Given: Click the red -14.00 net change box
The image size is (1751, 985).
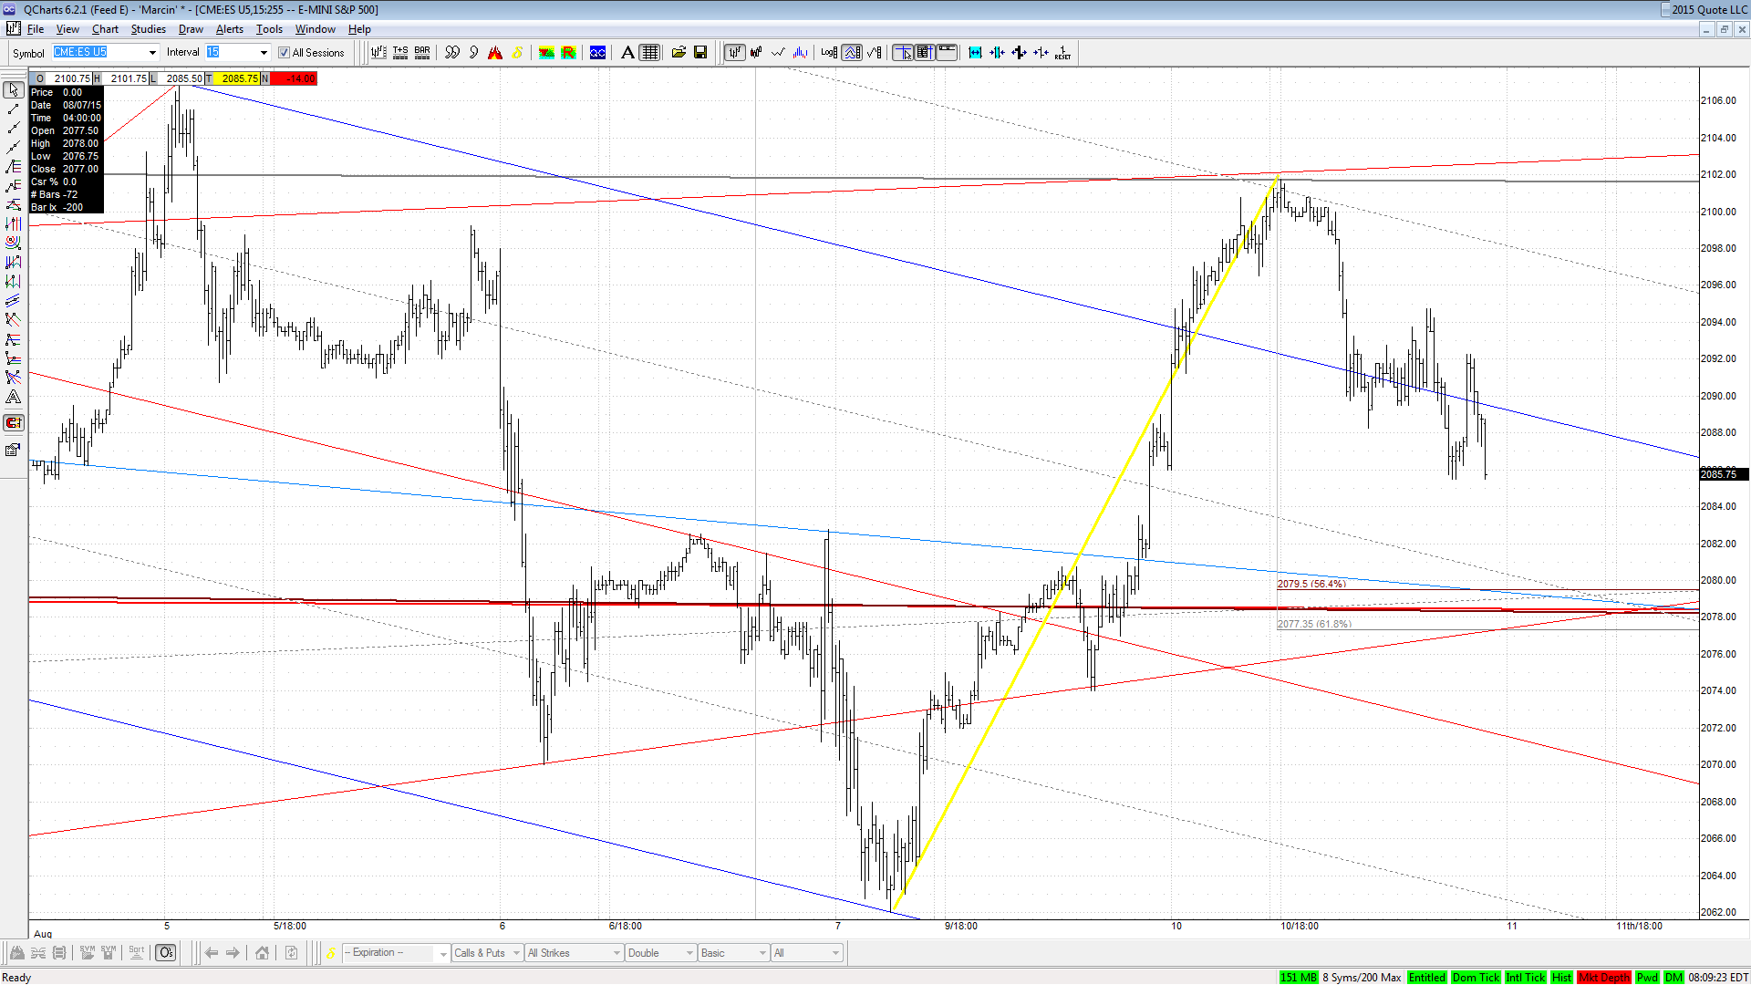Looking at the screenshot, I should (294, 78).
